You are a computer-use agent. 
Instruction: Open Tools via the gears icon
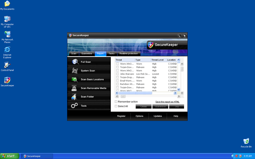click(x=75, y=106)
